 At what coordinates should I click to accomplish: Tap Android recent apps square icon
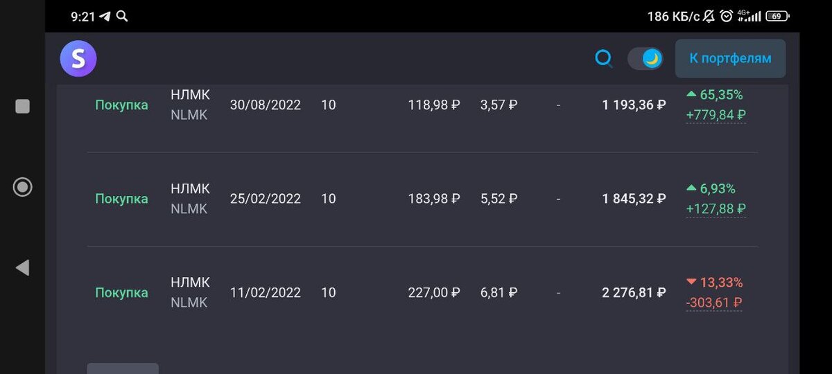22,106
